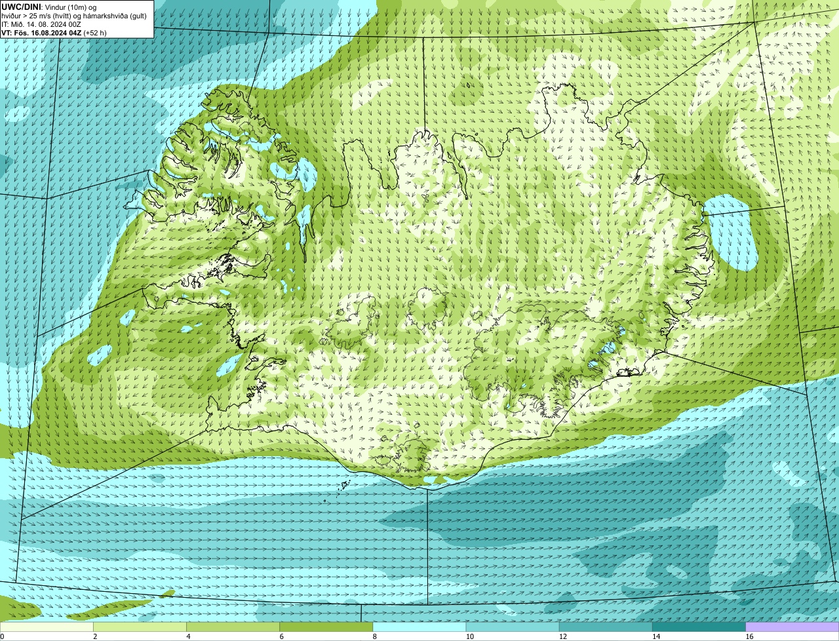839x641 pixels.
Task: Click the pale cream 0–2 legend swatch
Action: click(x=47, y=627)
